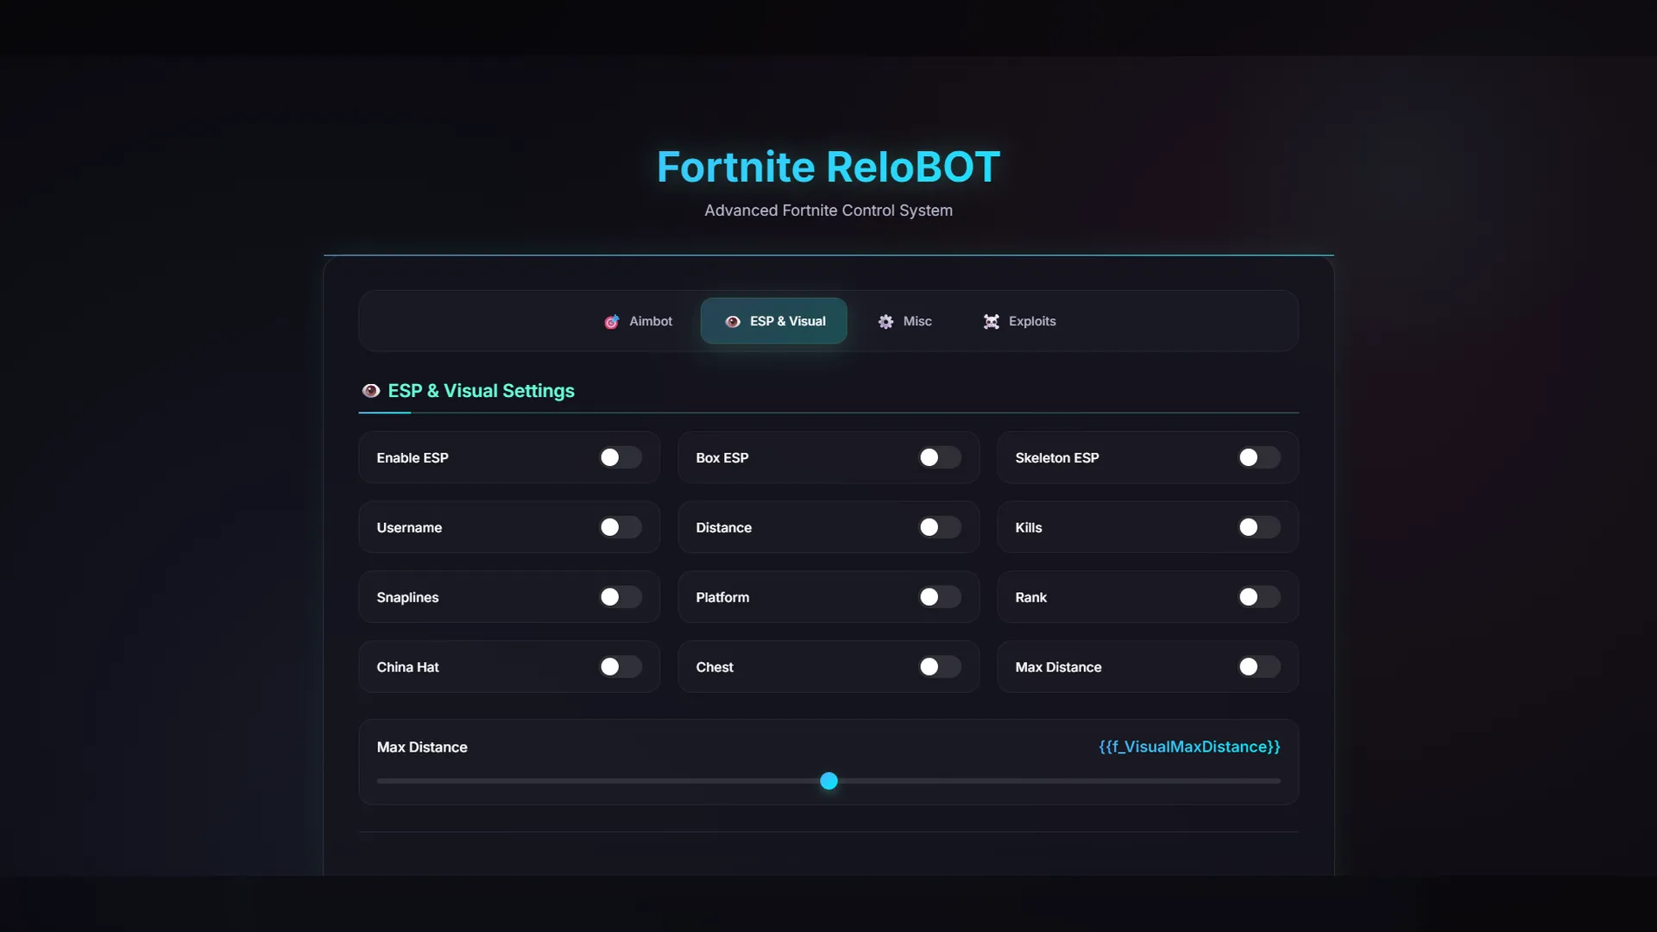Image resolution: width=1657 pixels, height=932 pixels.
Task: Enable the Box ESP toggle
Action: point(940,457)
